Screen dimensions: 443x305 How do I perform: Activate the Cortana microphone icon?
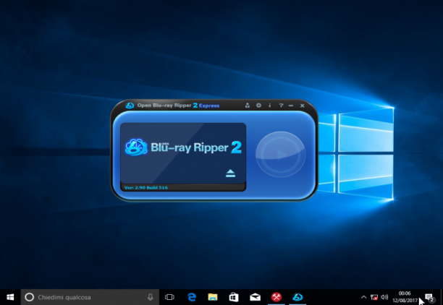151,297
